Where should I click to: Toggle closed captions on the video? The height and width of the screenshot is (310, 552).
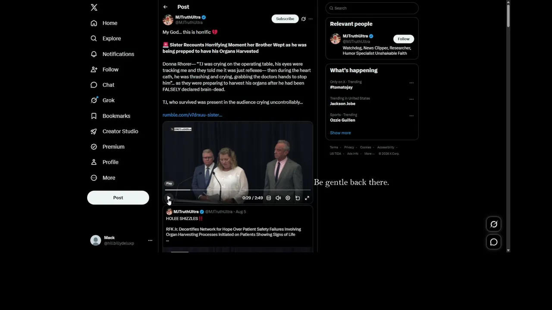pos(269,198)
